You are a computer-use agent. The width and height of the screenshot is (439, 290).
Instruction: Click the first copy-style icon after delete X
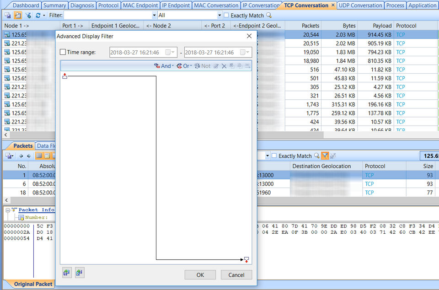(x=232, y=66)
